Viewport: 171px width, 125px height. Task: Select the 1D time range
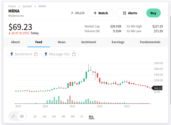[x=35, y=117]
